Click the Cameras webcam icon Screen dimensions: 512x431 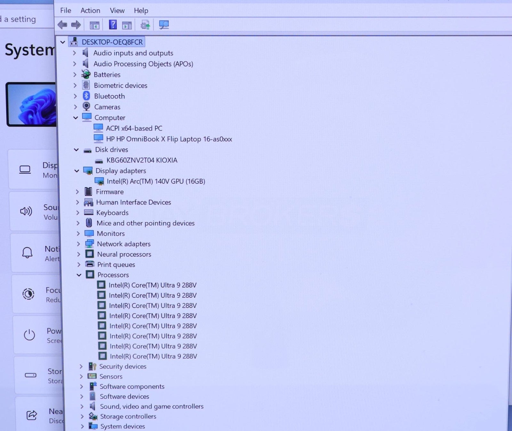pos(86,106)
